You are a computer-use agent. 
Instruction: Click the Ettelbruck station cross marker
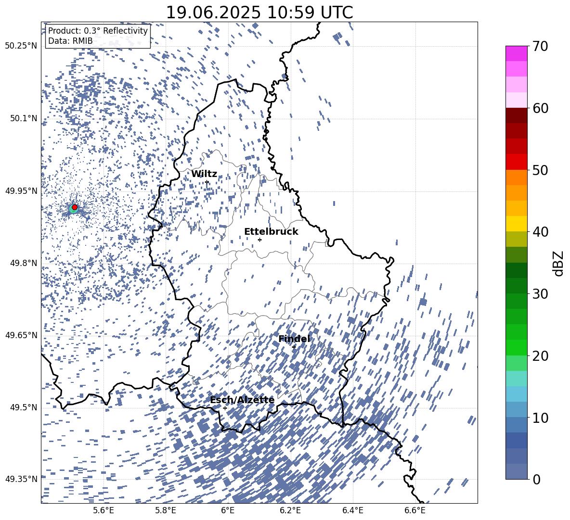259,240
